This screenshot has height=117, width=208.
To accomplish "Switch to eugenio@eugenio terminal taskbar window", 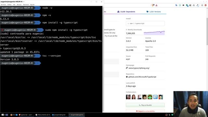I will click(x=77, y=115).
